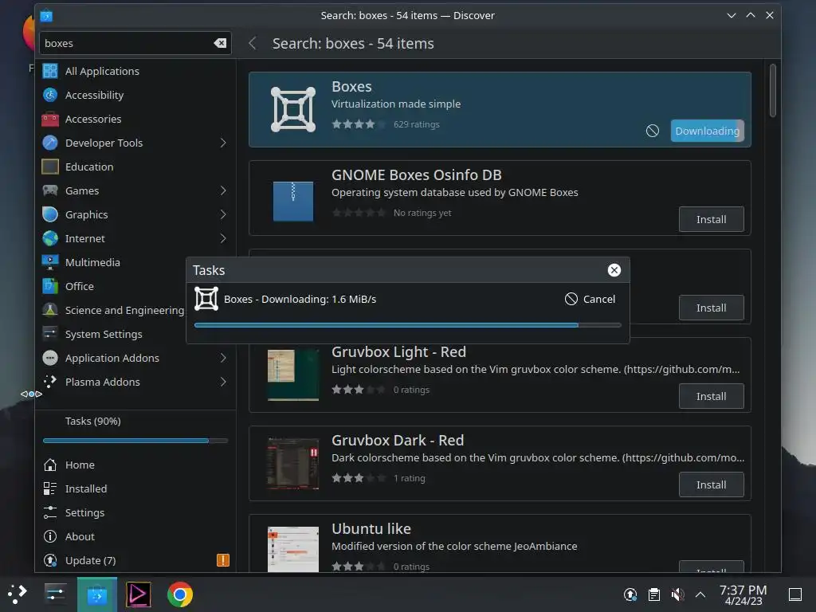Cancel Boxes download from the result card
The image size is (816, 612).
tap(653, 131)
